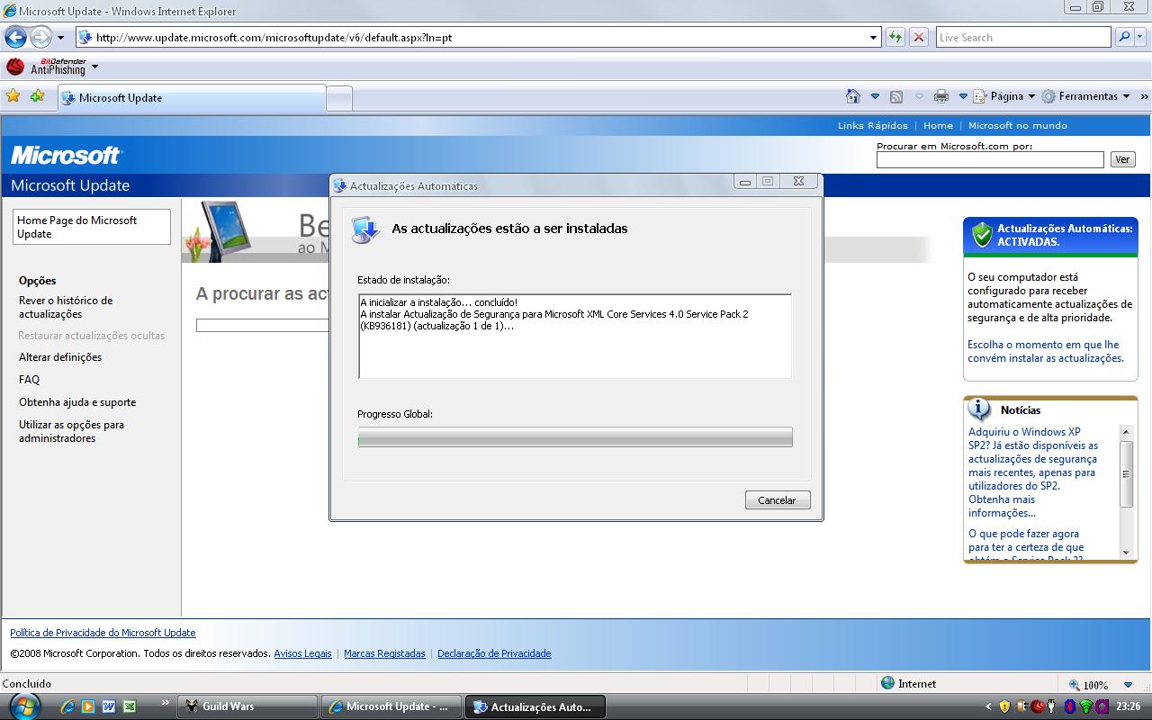Open the FAQ link in sidebar
The image size is (1152, 720).
tap(30, 380)
